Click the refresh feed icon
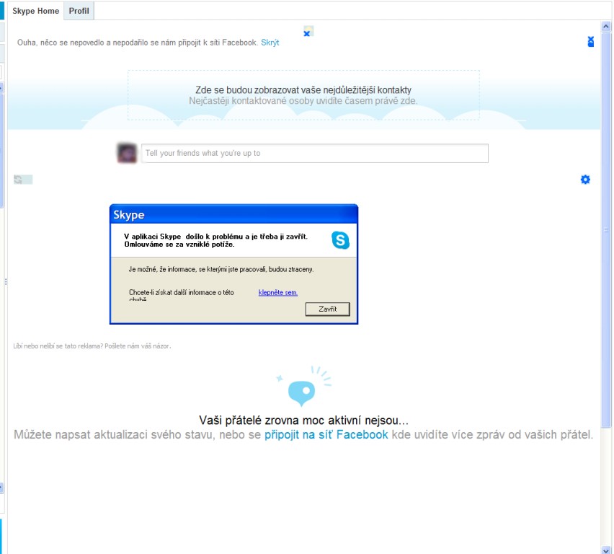The height and width of the screenshot is (554, 614). coord(18,180)
